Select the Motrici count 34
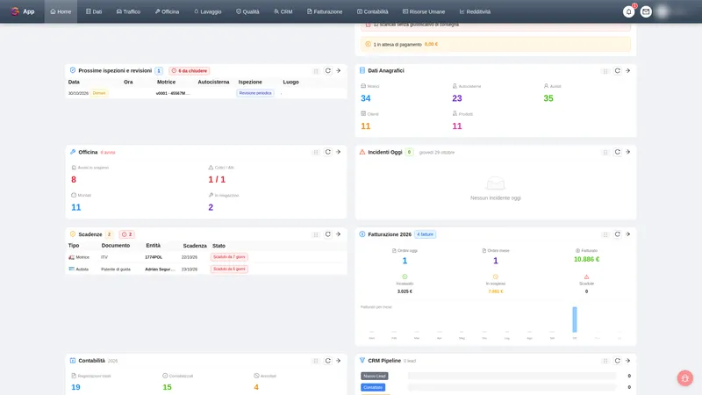This screenshot has height=395, width=702. [366, 98]
